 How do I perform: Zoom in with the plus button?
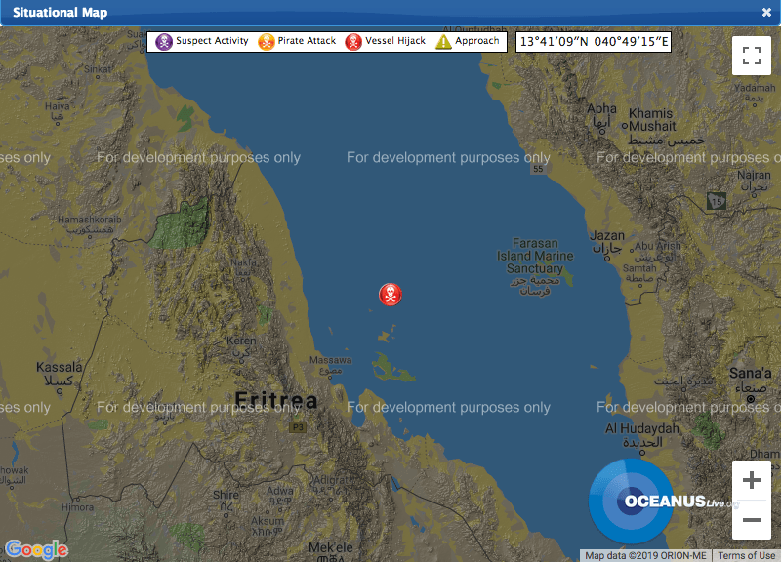(751, 480)
